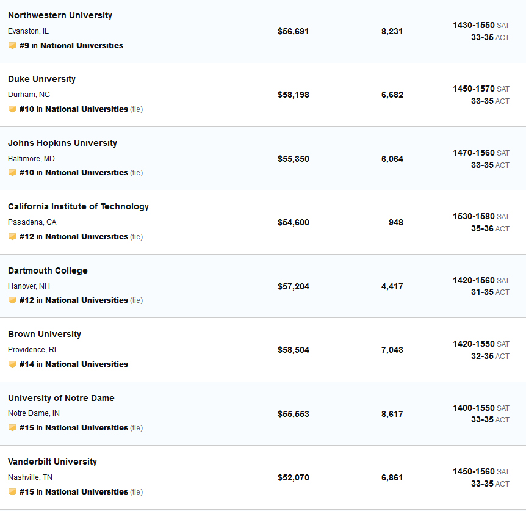Open the Brown University profile link
The width and height of the screenshot is (526, 511).
coord(45,334)
